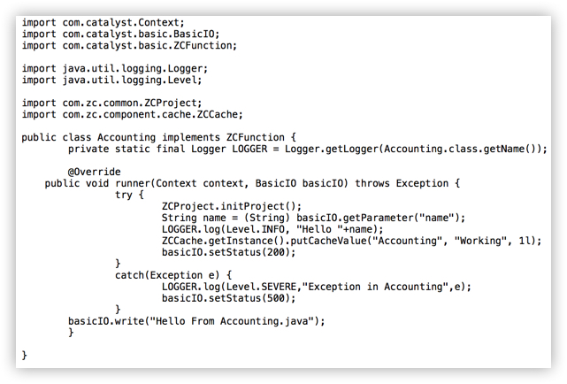Click the @Override annotation
Image resolution: width=567 pixels, height=384 pixels.
(95, 172)
